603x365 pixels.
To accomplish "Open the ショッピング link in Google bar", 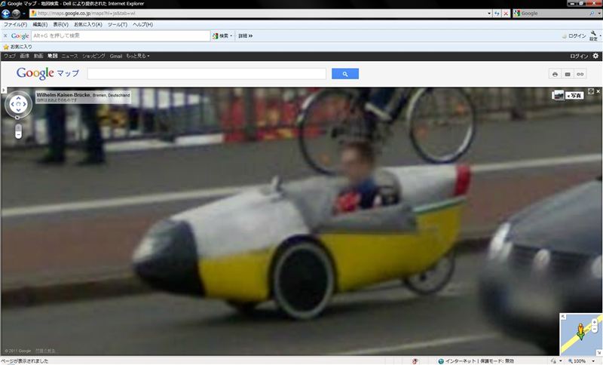I will (x=93, y=56).
